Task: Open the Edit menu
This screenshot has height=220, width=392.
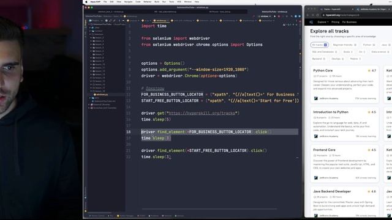Action: point(111,2)
